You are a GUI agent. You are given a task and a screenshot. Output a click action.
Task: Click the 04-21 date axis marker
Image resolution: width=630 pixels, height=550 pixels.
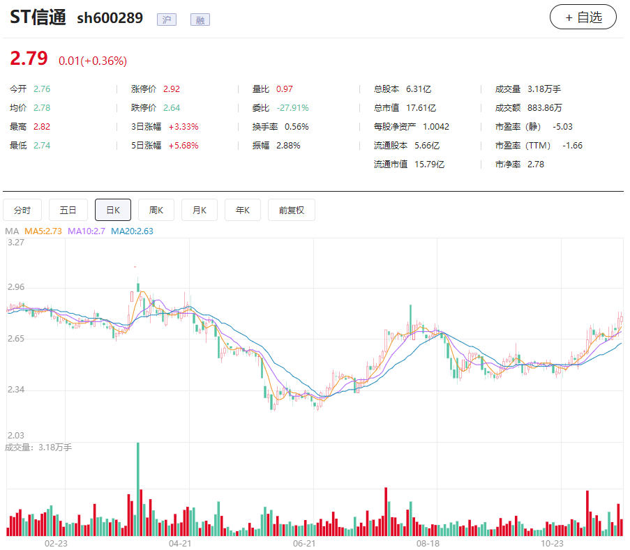coord(180,543)
